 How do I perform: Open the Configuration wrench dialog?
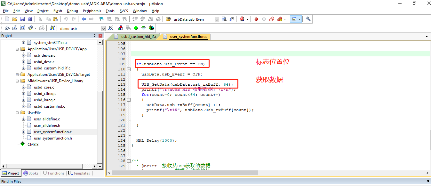pyautogui.click(x=308, y=19)
